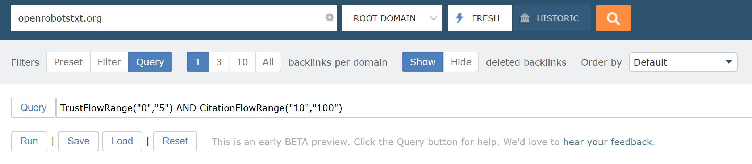Select the Fresh index lightning option
752x164 pixels.
(x=480, y=18)
